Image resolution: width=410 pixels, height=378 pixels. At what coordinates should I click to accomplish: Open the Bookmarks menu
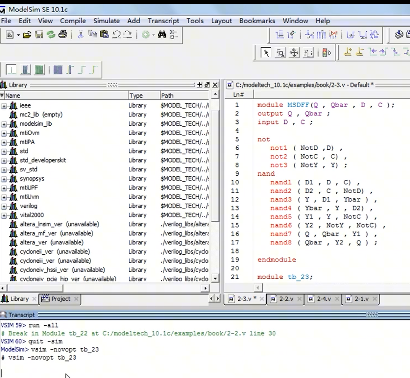coord(257,21)
